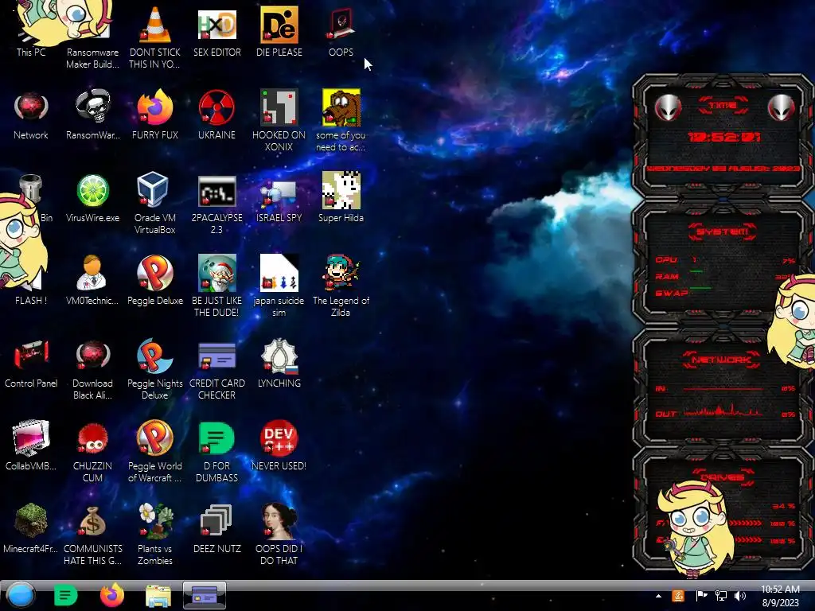Select the Peggle World of Warcraft icon
815x611 pixels.
(x=155, y=451)
